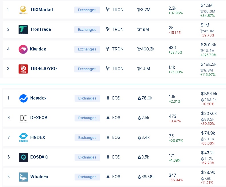This screenshot has width=226, height=187.
Task: Select the Exchanges tag beside Kiwidex
Action: tap(87, 49)
